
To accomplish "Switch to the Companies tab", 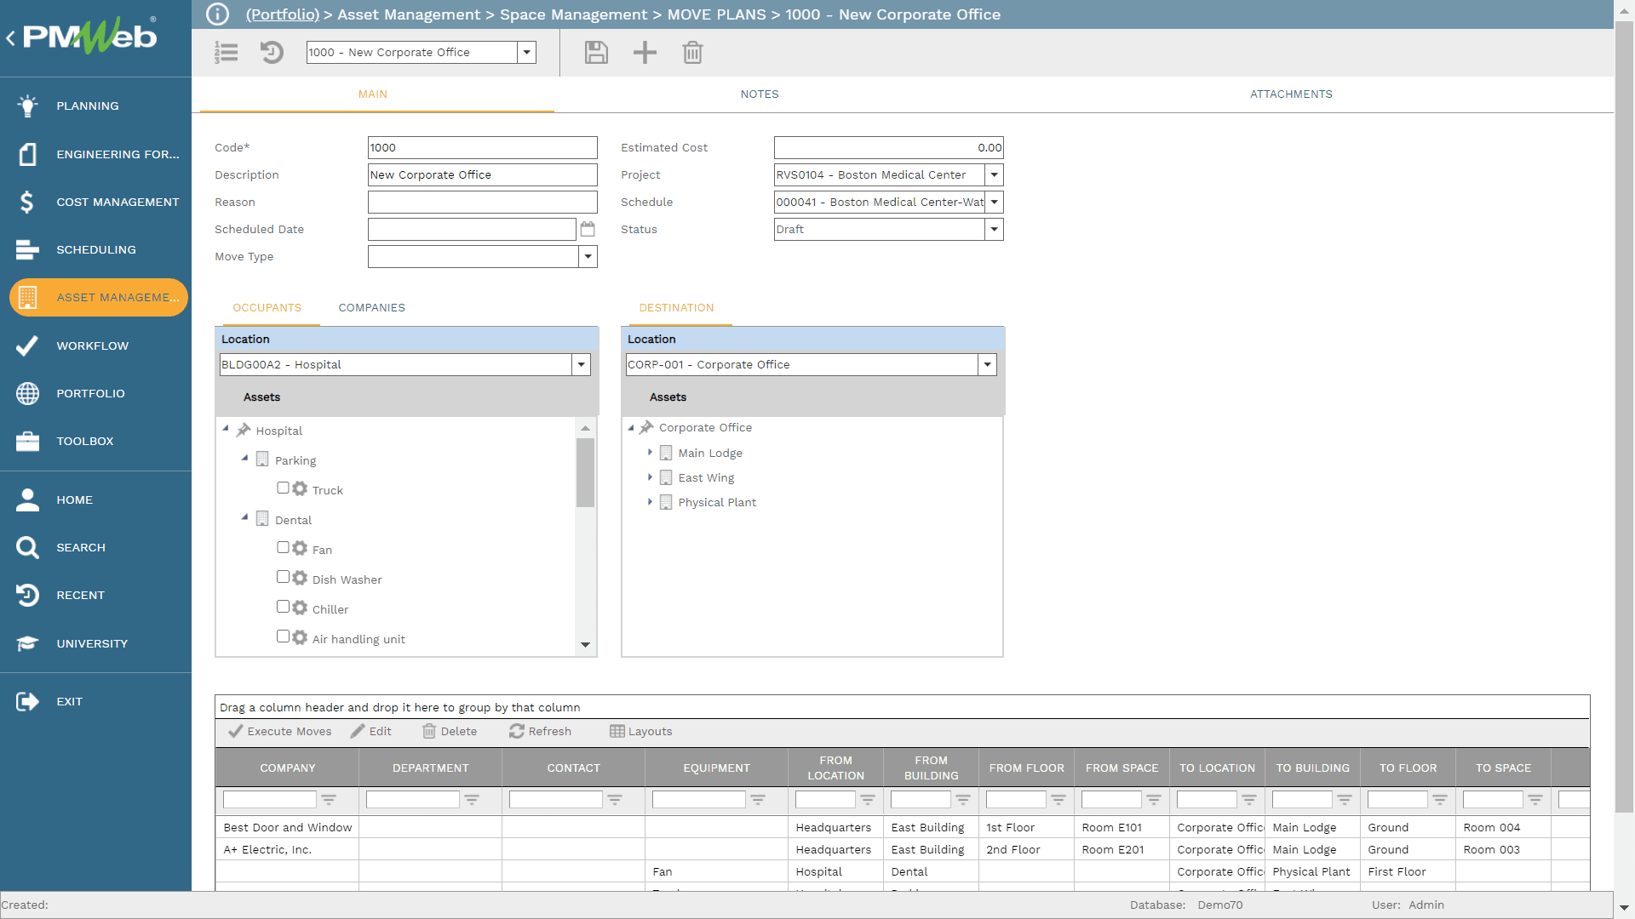I will [x=371, y=308].
